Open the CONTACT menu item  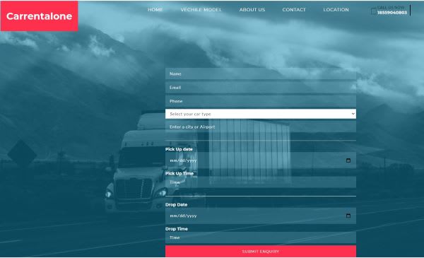(x=294, y=10)
